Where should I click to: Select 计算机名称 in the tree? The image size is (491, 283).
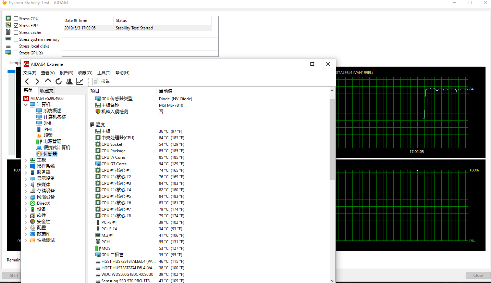[x=54, y=117]
